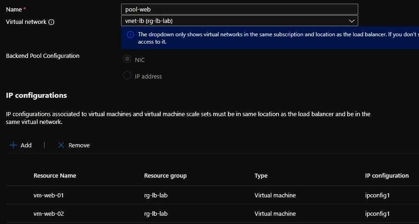Click the Virtual network info icon

pos(51,22)
